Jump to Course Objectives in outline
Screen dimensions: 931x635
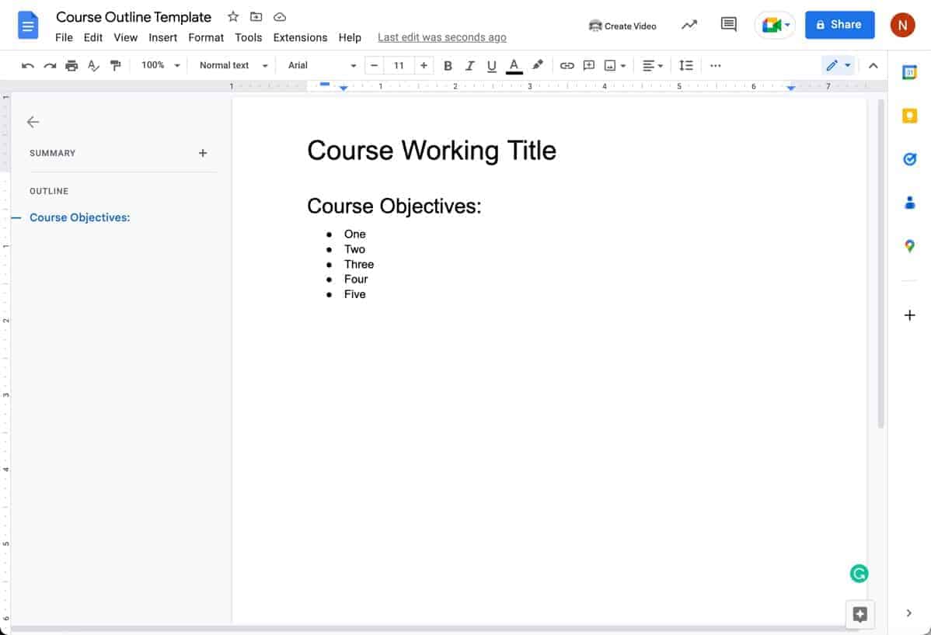[x=79, y=217]
